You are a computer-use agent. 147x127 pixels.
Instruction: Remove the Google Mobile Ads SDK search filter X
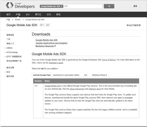[x=62, y=6]
